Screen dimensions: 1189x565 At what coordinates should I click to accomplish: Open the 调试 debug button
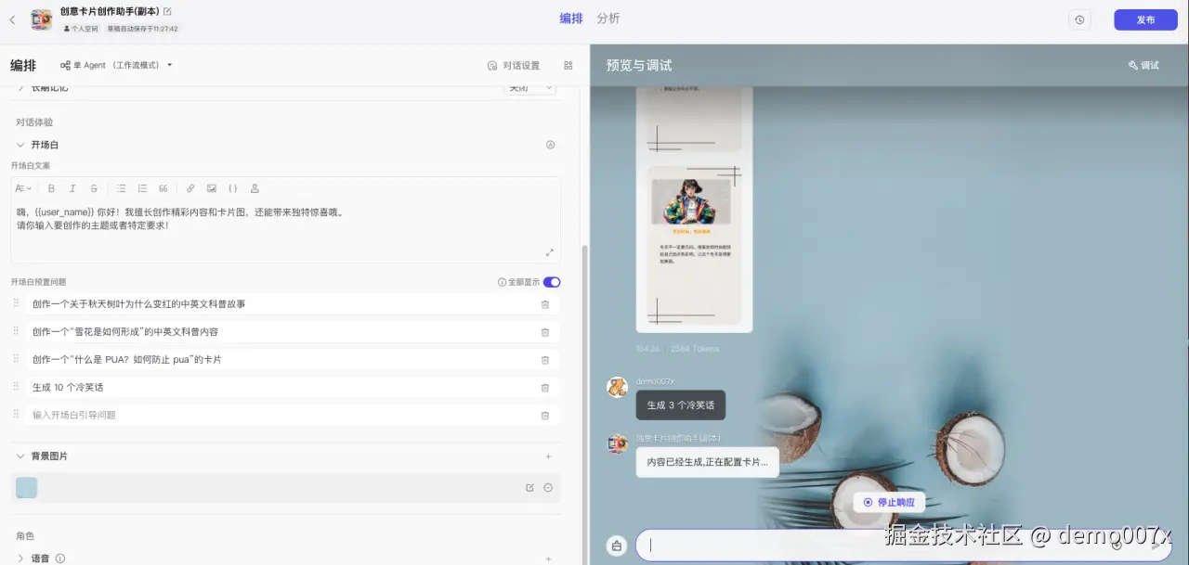pyautogui.click(x=1143, y=65)
